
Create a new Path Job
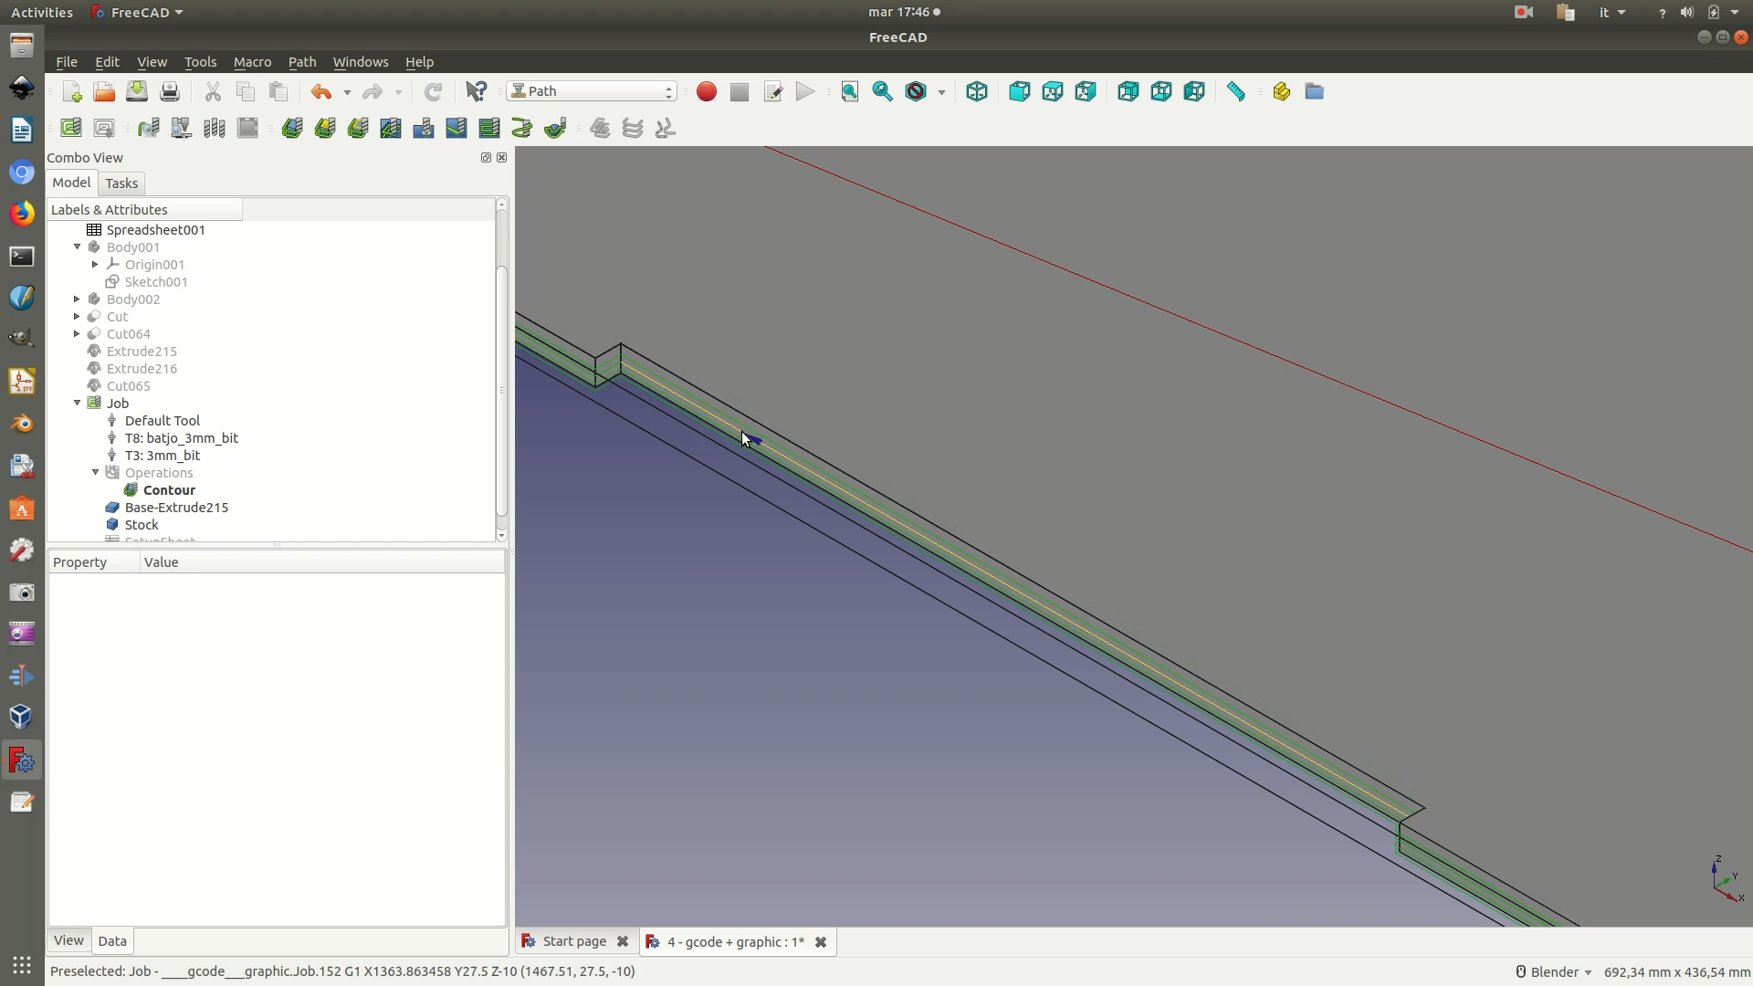coord(71,128)
